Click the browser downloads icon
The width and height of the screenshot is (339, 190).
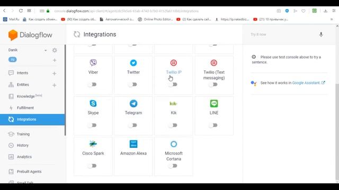pos(325,11)
